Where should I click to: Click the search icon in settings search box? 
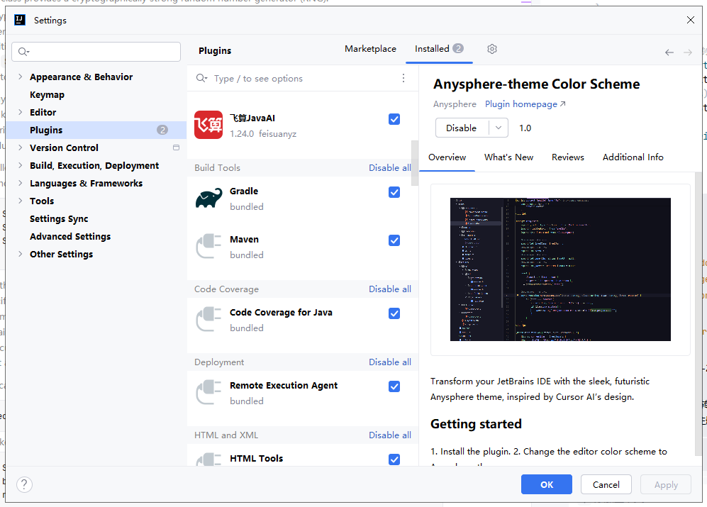(23, 52)
